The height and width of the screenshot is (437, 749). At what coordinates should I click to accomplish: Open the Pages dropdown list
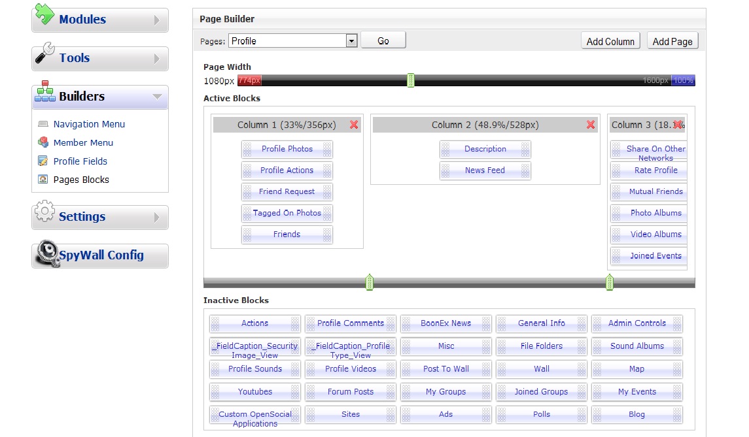tap(351, 41)
